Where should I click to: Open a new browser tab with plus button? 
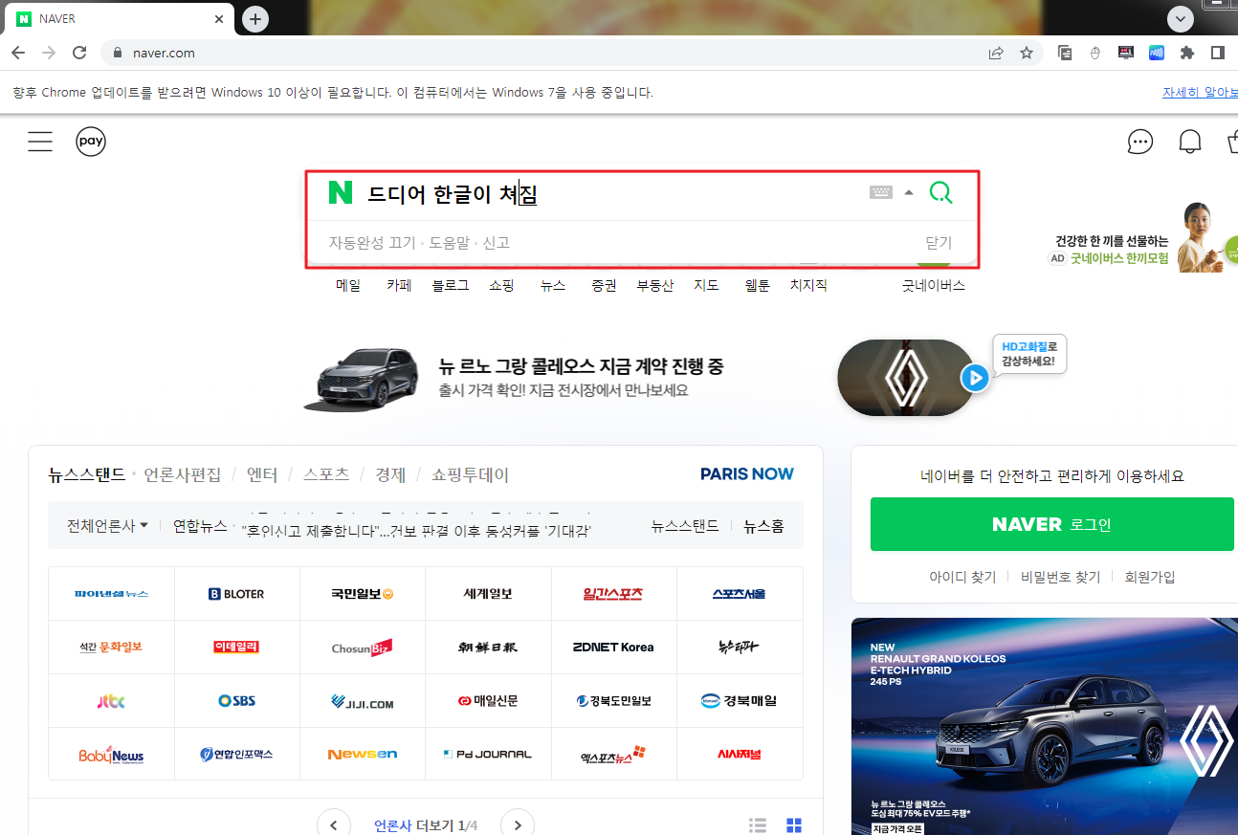point(254,18)
